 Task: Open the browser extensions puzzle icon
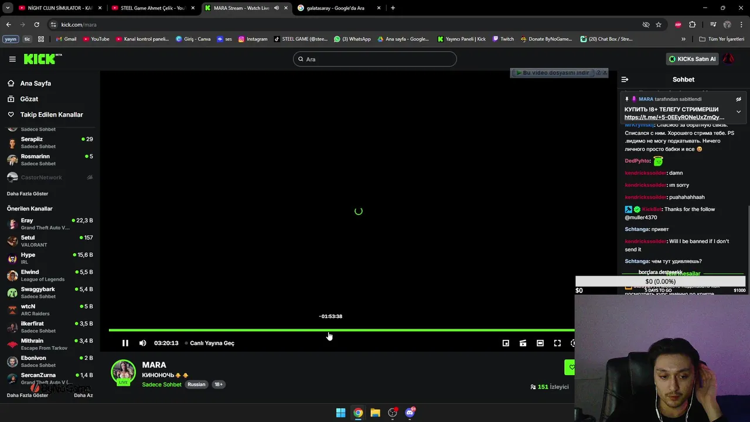click(x=693, y=25)
